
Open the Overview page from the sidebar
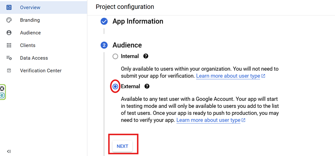(x=30, y=7)
